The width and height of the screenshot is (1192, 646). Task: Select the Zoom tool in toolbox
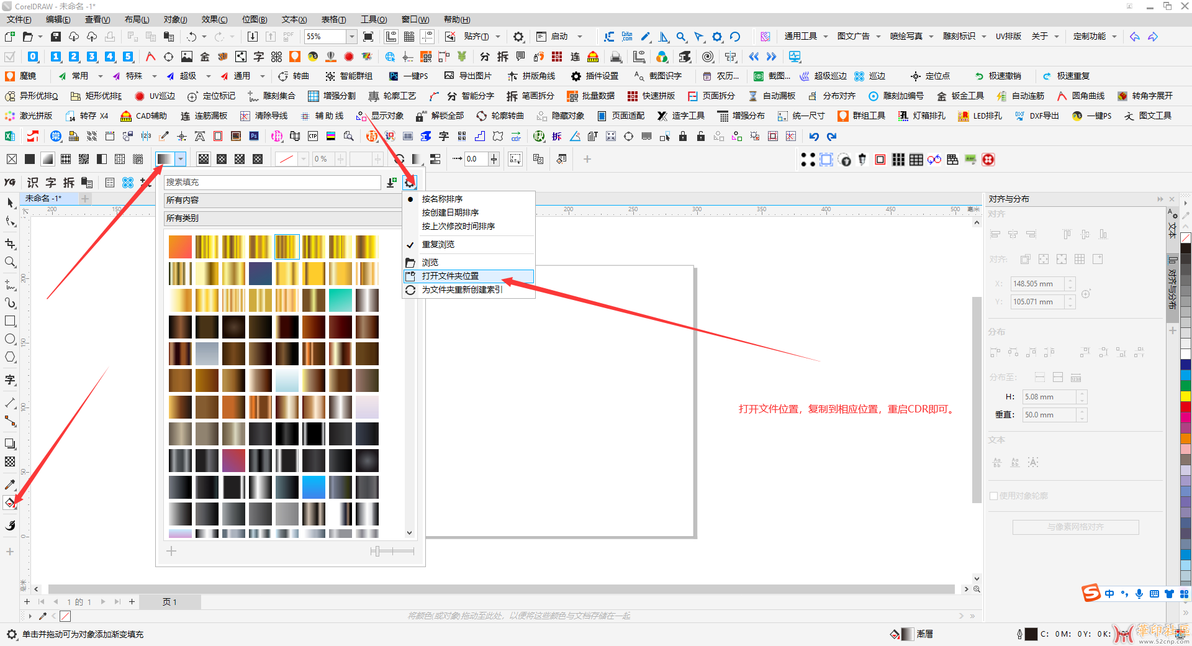click(x=10, y=262)
